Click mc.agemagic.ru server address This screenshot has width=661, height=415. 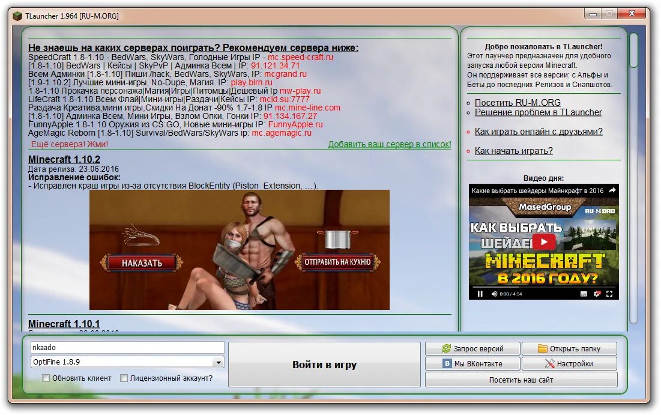tap(282, 133)
